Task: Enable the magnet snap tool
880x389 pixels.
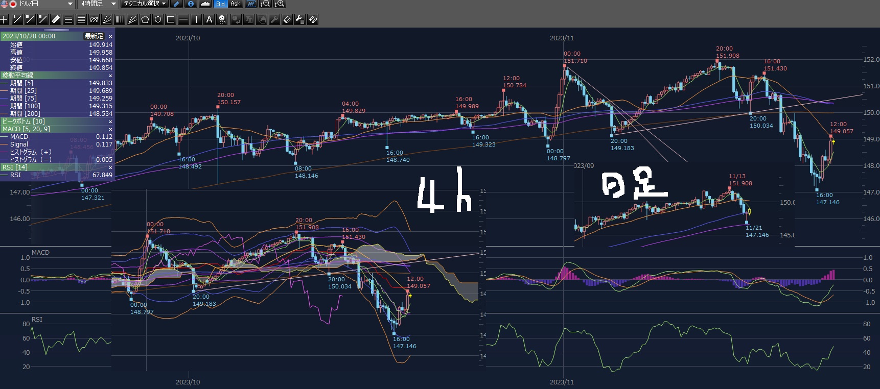Action: [x=313, y=20]
